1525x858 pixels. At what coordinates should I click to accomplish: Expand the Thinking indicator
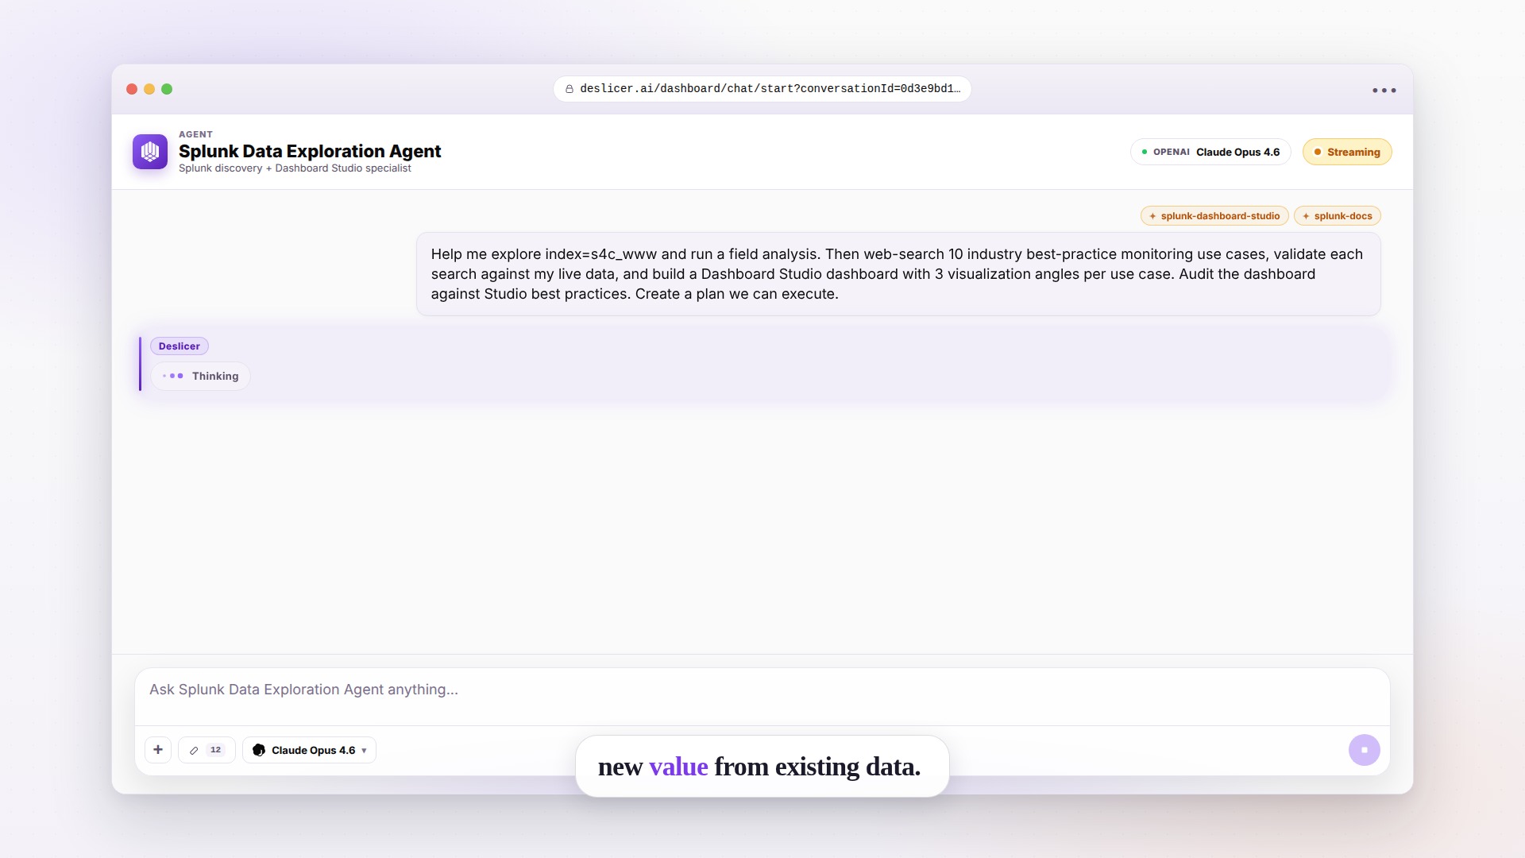pos(201,377)
